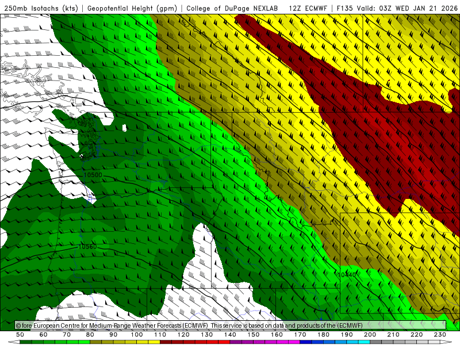Click the "200" color scale label
460x345 pixels.
click(370, 335)
